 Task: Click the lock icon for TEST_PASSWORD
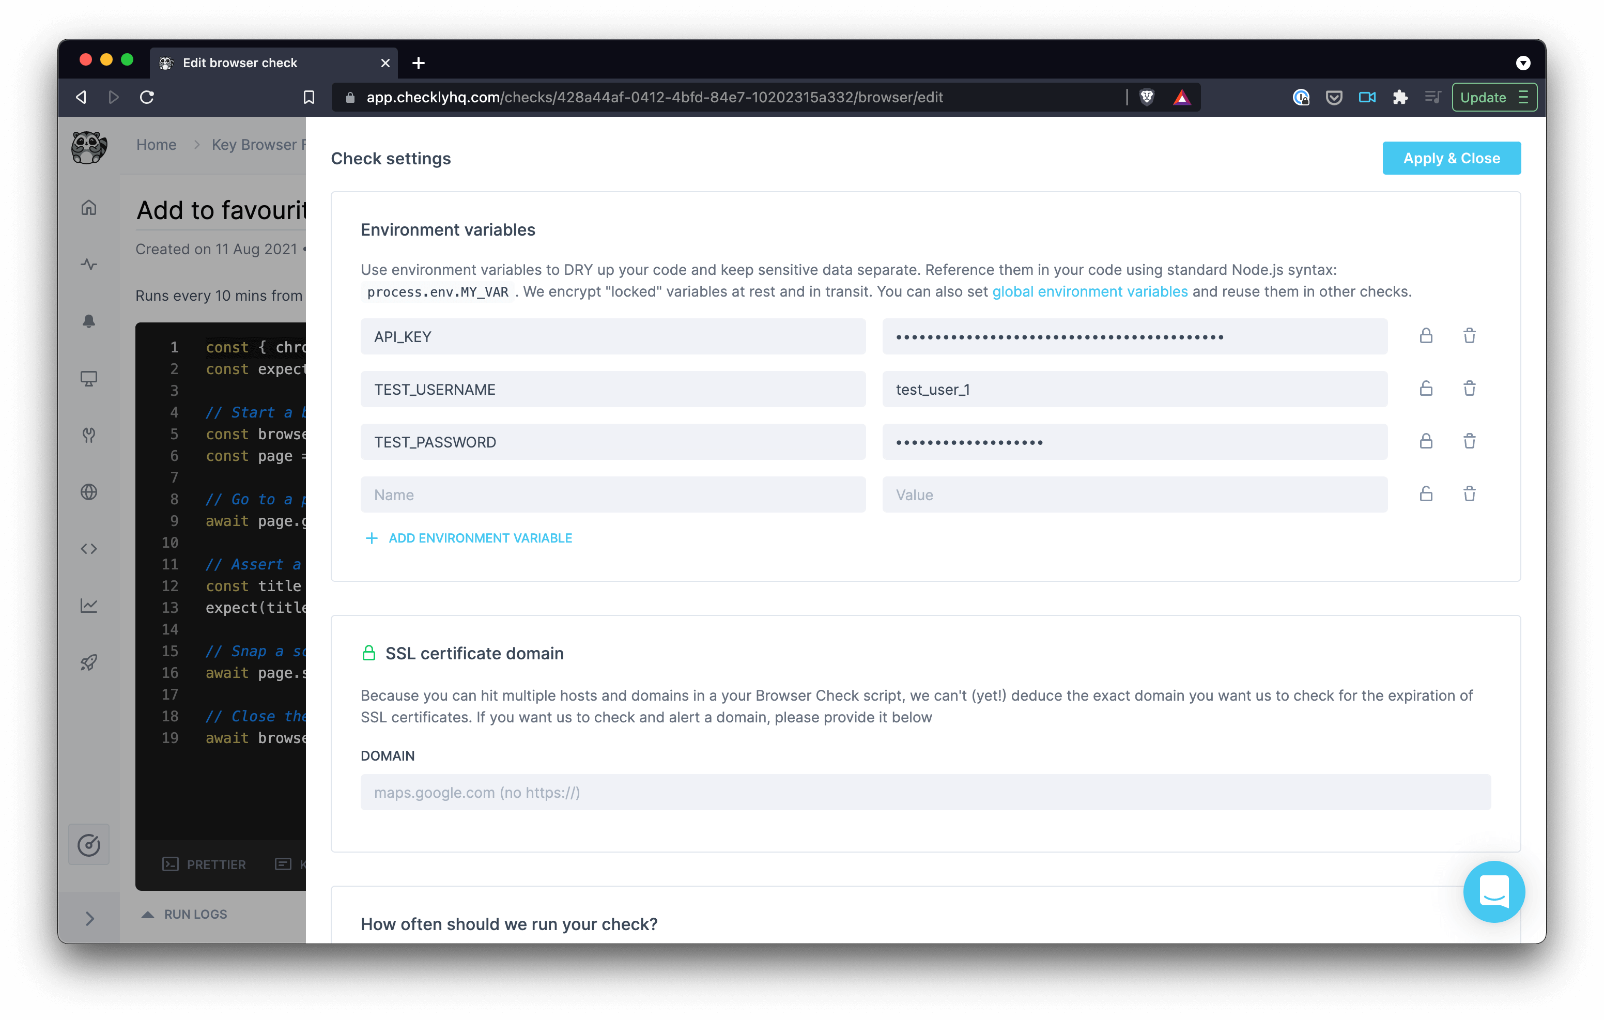[x=1425, y=442]
